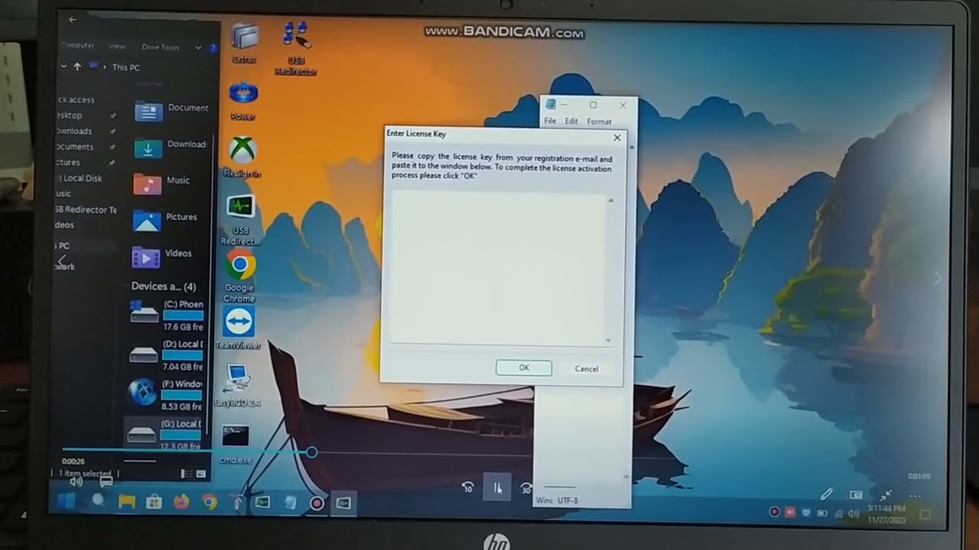Screen dimensions: 979x550
Task: Launch Google Chrome from desktop
Action: 239,276
